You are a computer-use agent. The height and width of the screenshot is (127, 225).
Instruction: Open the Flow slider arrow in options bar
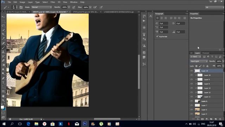pyautogui.click(x=90, y=7)
